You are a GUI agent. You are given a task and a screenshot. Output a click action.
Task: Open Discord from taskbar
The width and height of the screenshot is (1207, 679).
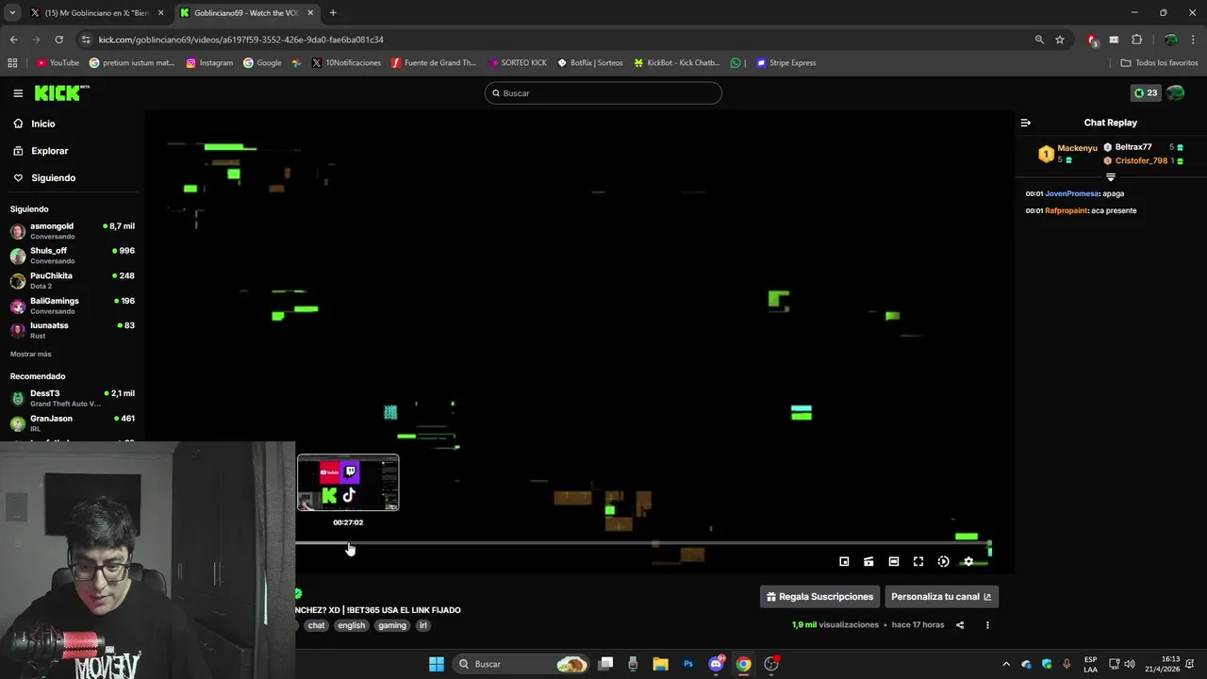(716, 664)
